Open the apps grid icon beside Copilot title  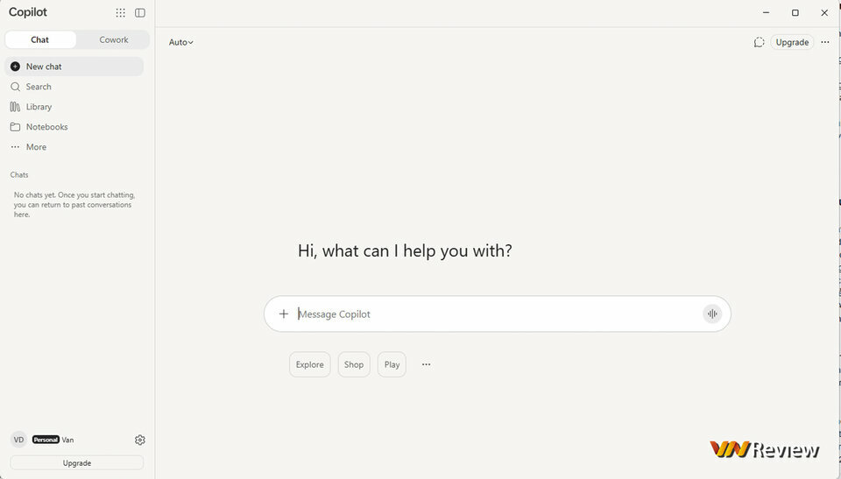(x=121, y=13)
